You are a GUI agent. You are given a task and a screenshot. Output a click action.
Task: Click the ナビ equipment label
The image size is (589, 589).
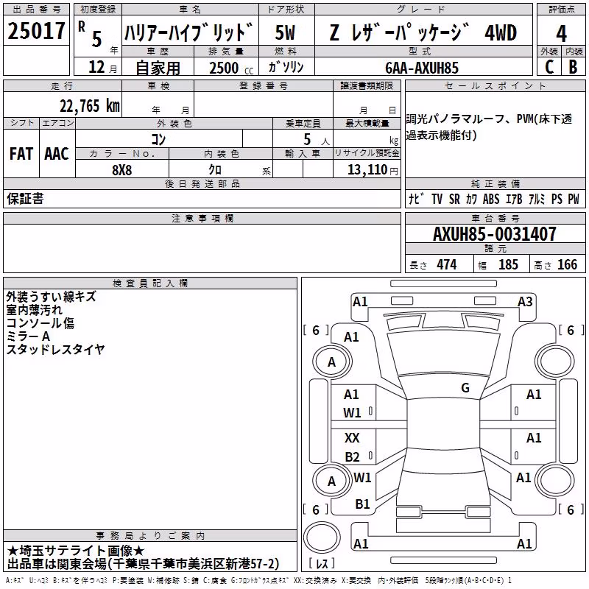(x=417, y=198)
